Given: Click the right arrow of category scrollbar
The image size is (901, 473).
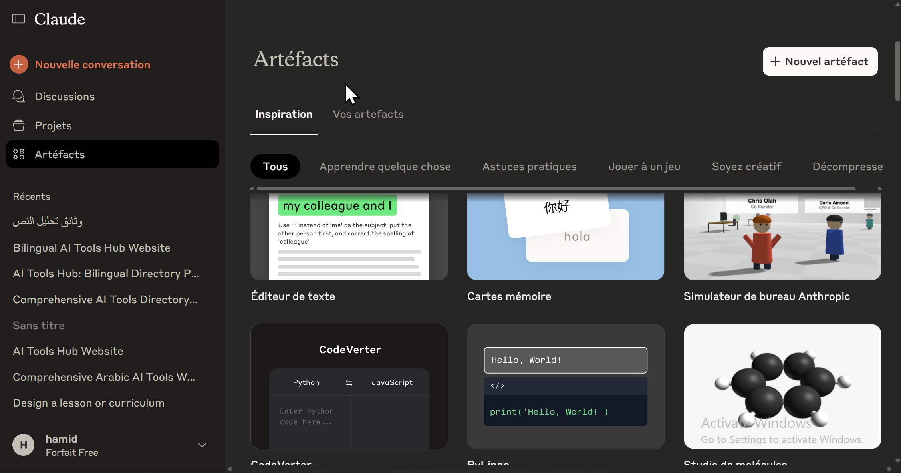Looking at the screenshot, I should [x=879, y=188].
